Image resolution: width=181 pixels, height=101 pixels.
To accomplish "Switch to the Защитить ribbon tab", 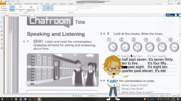I will coord(54,4).
